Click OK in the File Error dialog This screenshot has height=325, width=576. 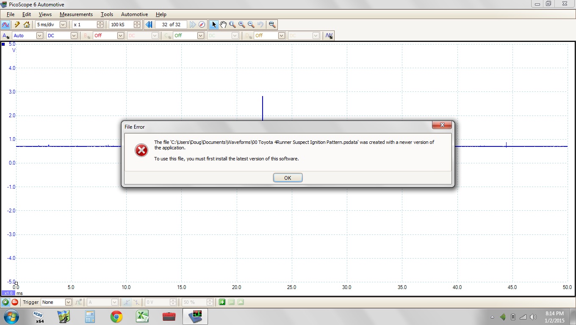click(x=288, y=178)
